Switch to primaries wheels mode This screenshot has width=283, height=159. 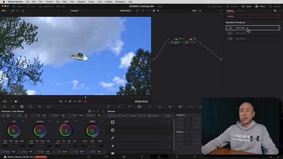coord(89,111)
